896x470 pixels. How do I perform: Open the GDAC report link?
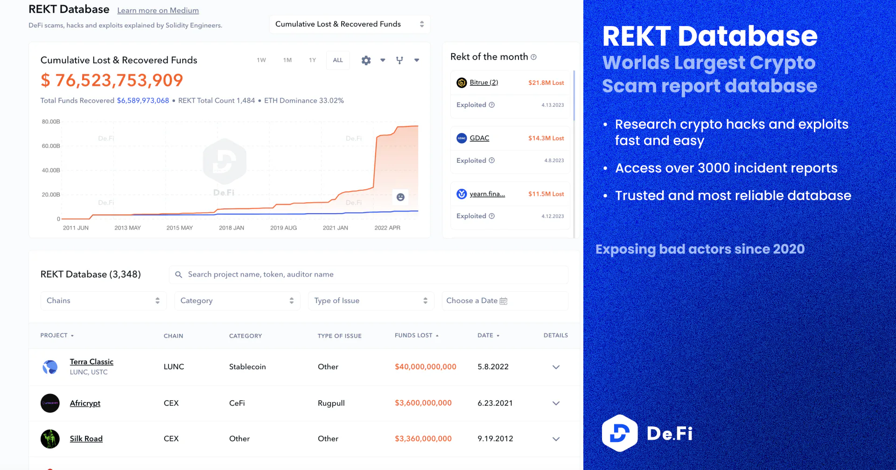[479, 138]
